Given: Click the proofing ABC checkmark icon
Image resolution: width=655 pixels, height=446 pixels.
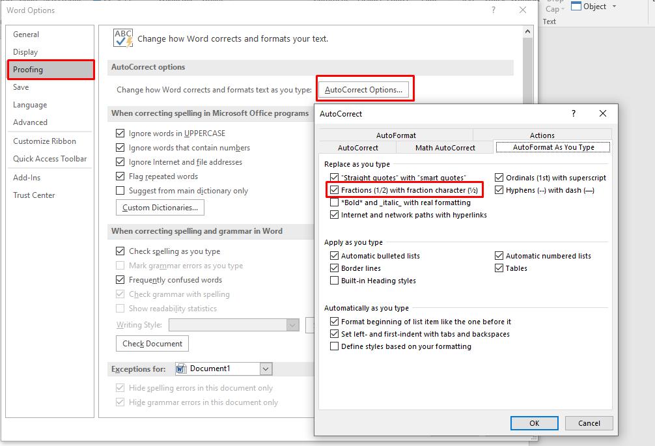Looking at the screenshot, I should point(123,38).
